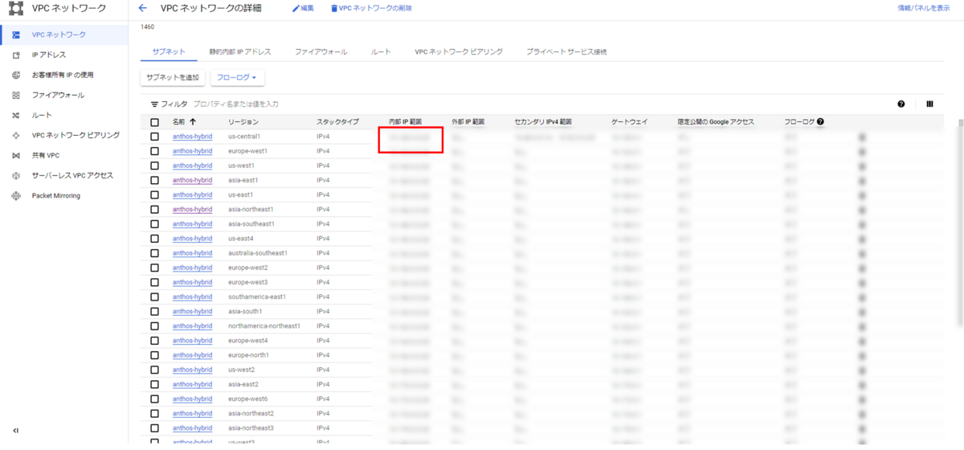Switch to 静的内部 IP アドレス tab
The image size is (964, 450).
(240, 51)
